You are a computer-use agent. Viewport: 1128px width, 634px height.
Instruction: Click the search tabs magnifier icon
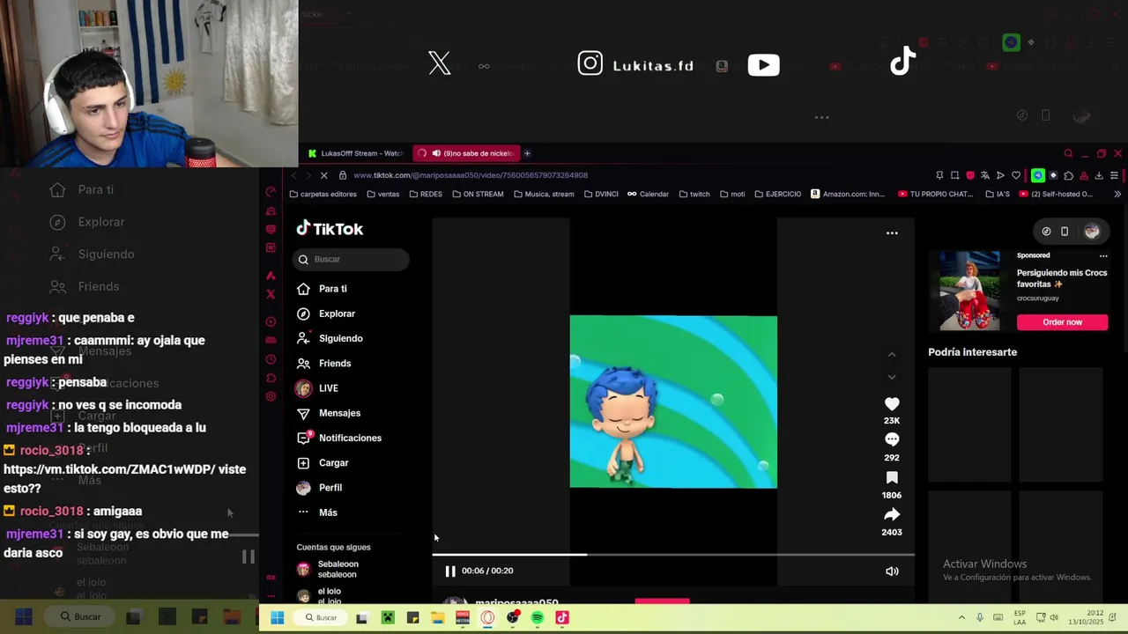pos(1068,153)
